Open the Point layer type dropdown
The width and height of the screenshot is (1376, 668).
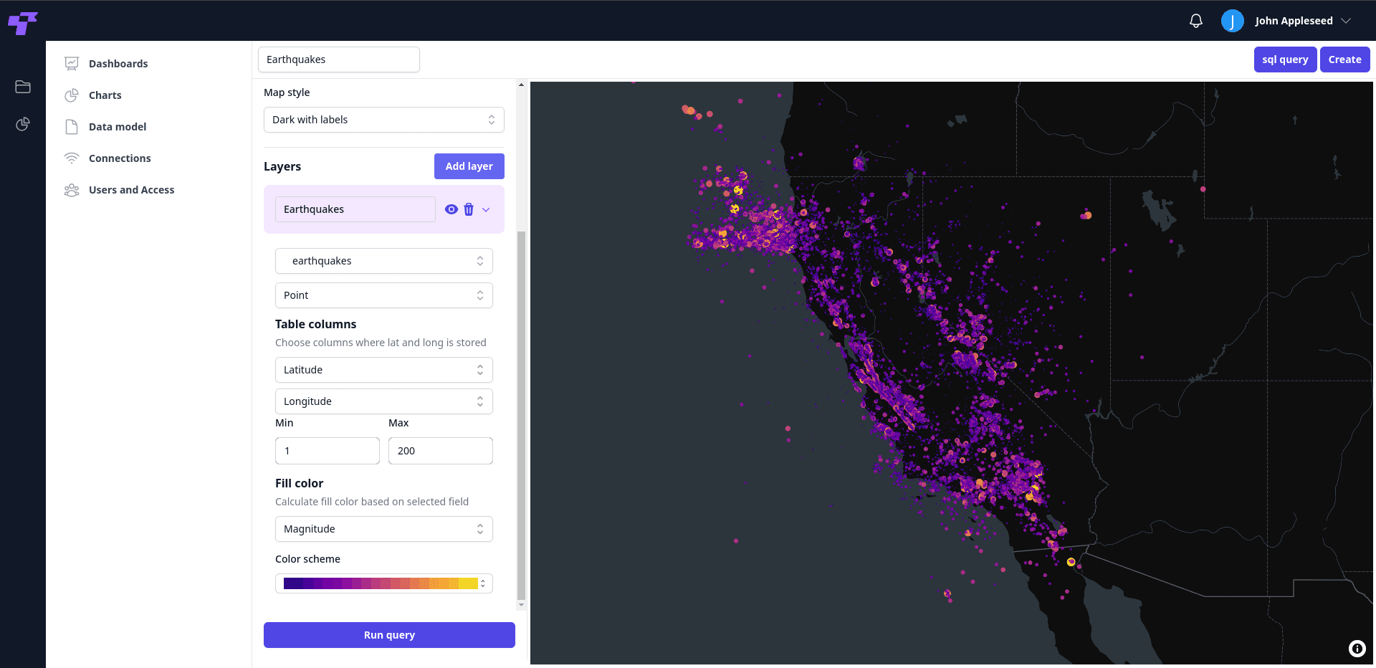tap(383, 295)
